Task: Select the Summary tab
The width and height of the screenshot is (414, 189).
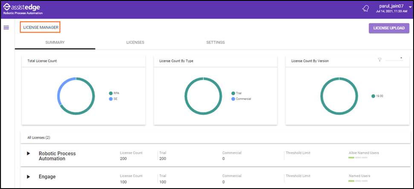Action: tap(55, 43)
